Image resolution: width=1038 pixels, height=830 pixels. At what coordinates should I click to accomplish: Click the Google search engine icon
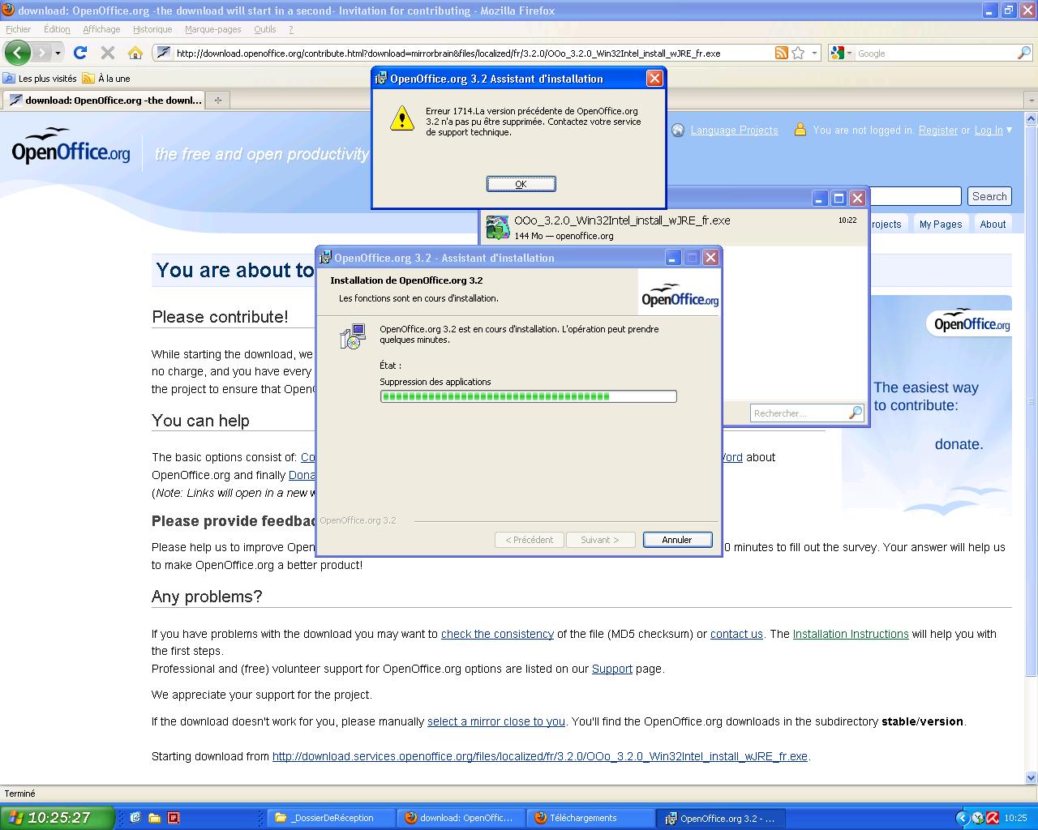click(x=838, y=53)
